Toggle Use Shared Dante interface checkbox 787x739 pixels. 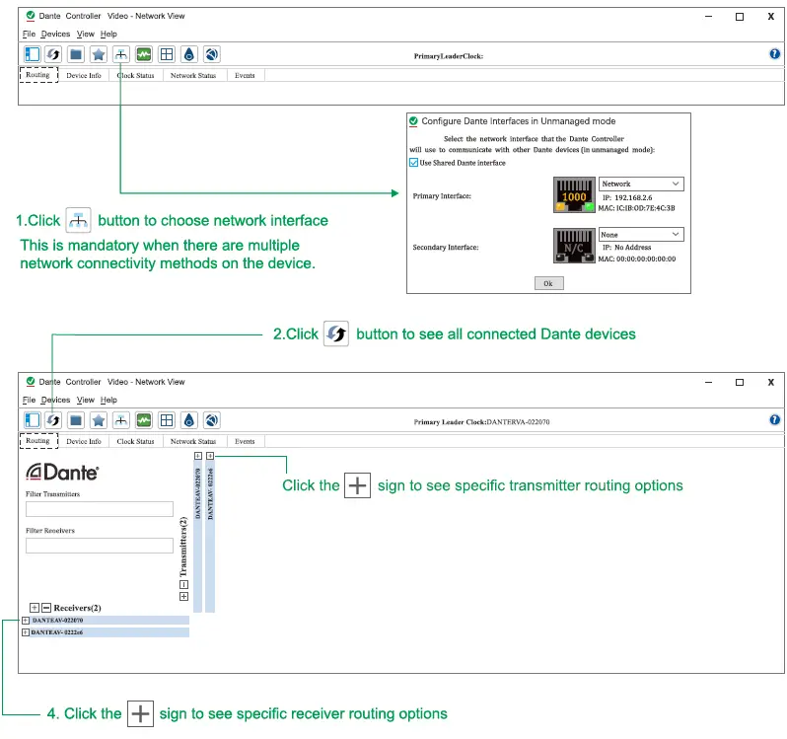pyautogui.click(x=413, y=163)
